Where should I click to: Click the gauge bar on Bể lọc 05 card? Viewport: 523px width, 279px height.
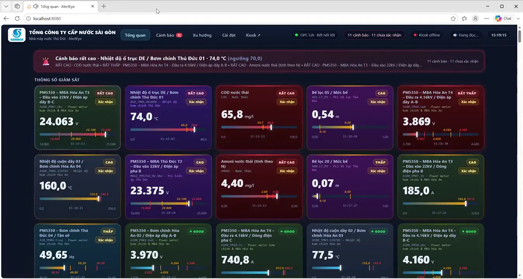tap(350, 127)
